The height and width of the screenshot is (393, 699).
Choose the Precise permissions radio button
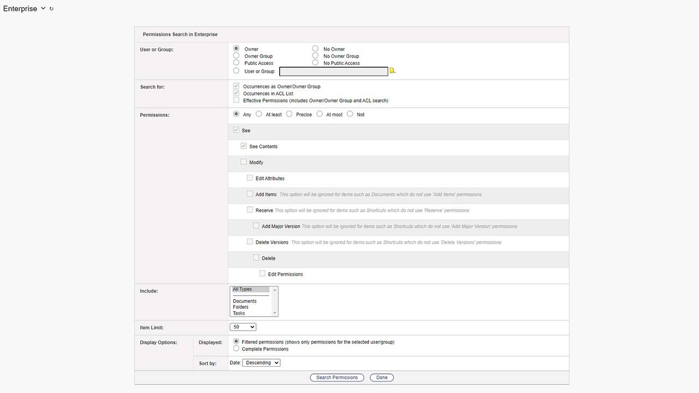pyautogui.click(x=289, y=114)
